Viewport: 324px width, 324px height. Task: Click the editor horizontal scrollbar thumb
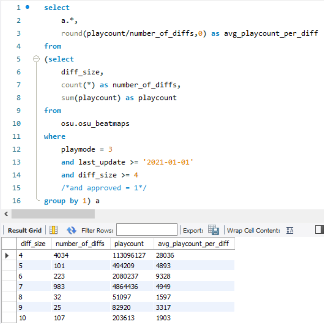coord(53,214)
